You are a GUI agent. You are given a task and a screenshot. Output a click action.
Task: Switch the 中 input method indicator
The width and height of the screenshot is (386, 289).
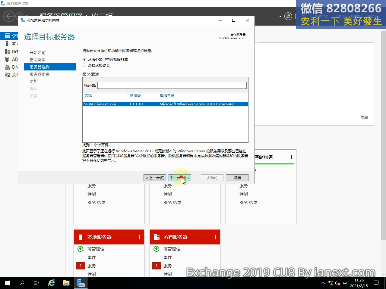tap(345, 283)
